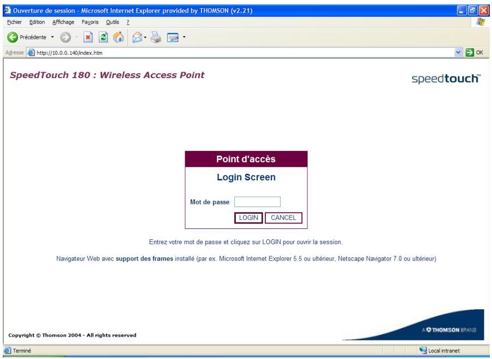Open the Outils menu
This screenshot has width=492, height=359.
coord(112,22)
